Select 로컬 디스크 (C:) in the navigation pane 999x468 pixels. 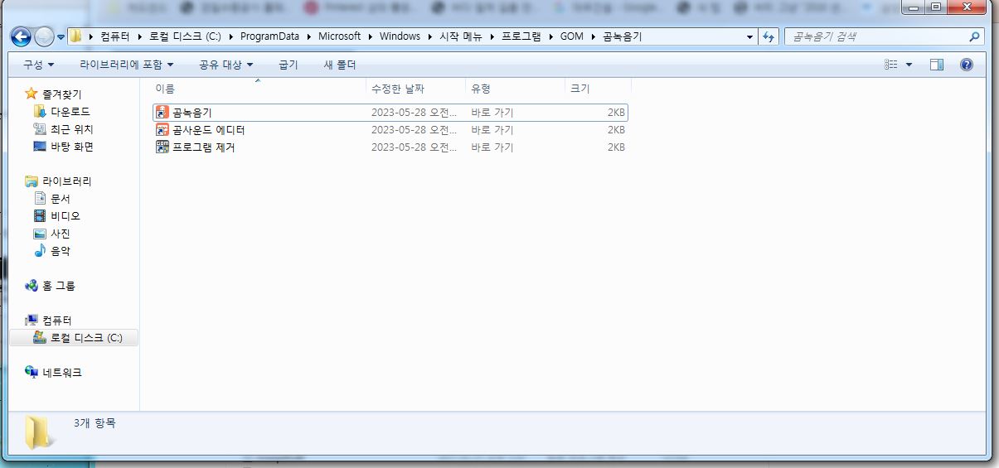coord(74,338)
